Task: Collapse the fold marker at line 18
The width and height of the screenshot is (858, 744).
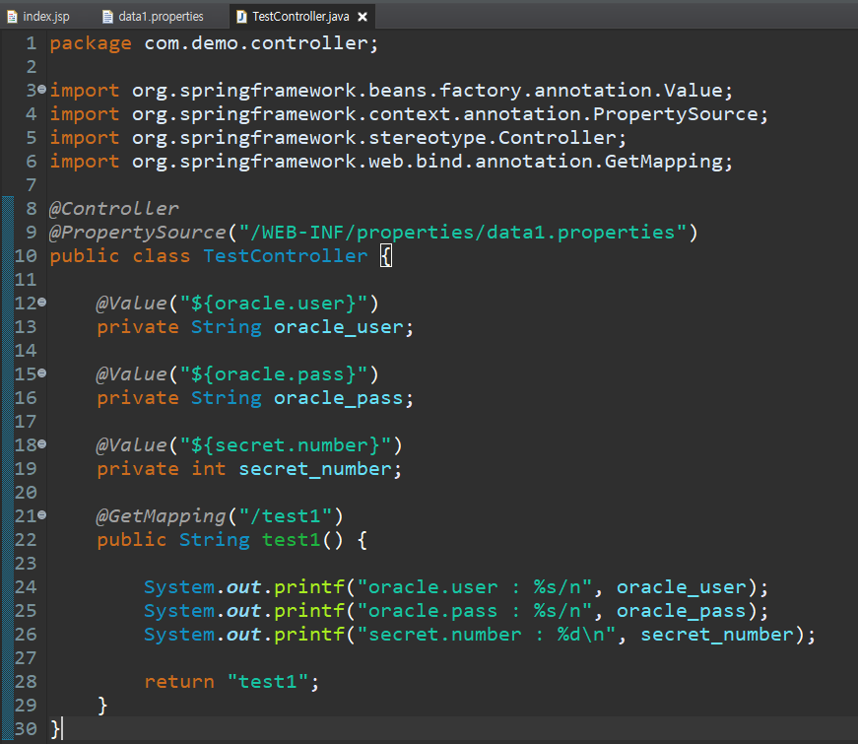Action: coord(42,443)
